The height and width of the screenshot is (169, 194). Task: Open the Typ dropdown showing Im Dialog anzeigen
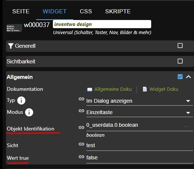tap(140, 101)
